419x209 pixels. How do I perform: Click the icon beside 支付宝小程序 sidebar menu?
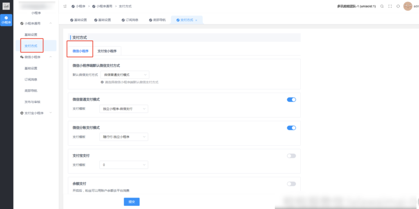tap(22, 113)
